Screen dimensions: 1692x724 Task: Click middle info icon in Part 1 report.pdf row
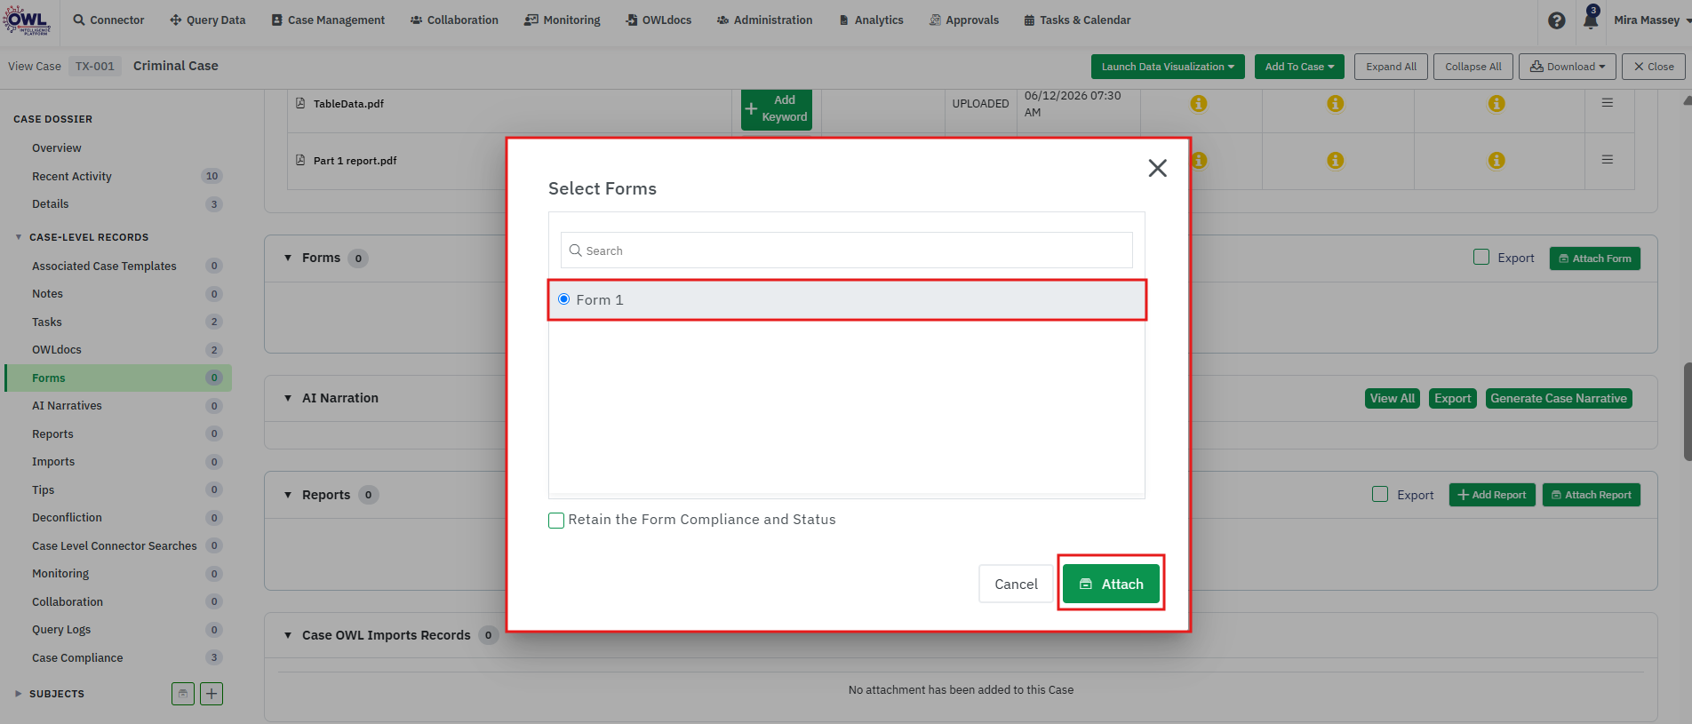[x=1335, y=161]
